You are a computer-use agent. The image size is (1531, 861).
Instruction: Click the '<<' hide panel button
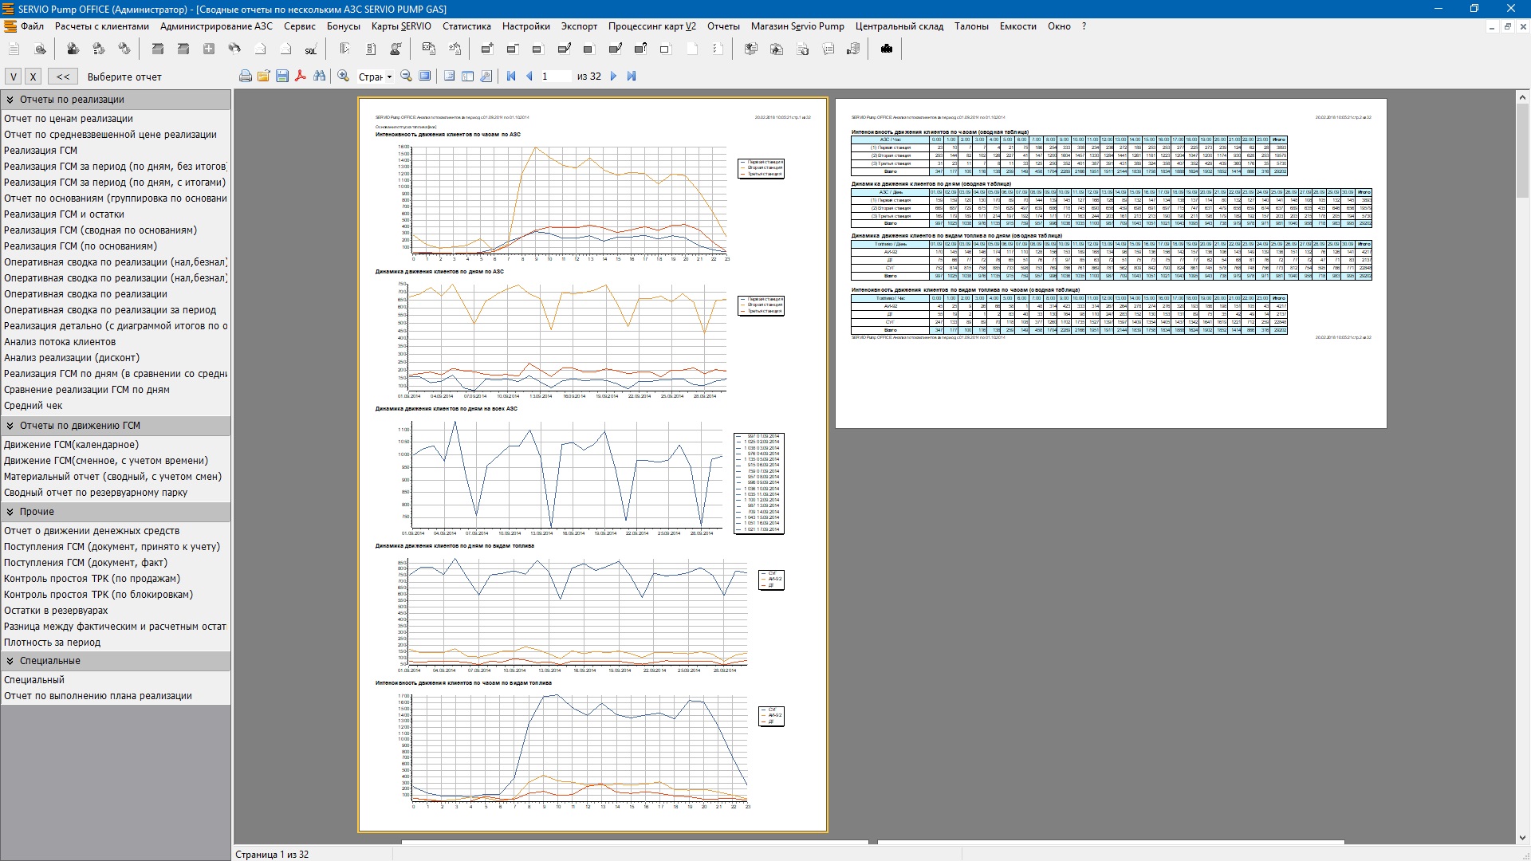click(63, 77)
